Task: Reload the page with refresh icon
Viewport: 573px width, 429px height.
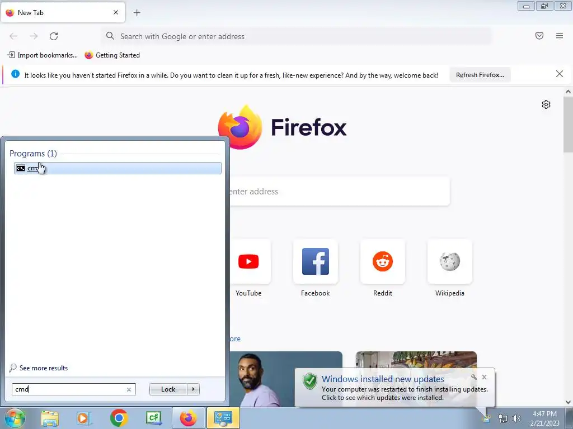Action: pyautogui.click(x=54, y=36)
